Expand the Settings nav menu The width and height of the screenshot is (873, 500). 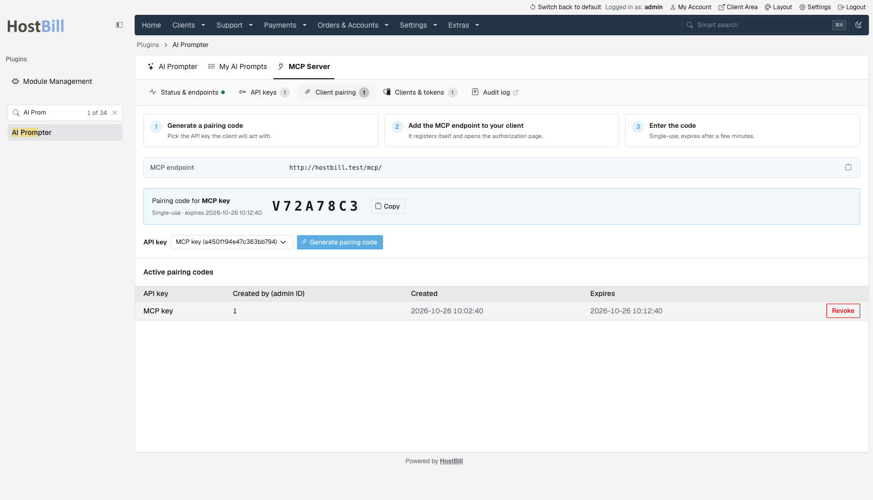tap(418, 25)
